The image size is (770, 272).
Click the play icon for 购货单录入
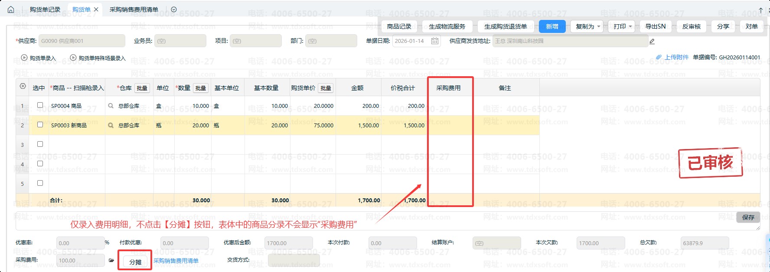(24, 58)
